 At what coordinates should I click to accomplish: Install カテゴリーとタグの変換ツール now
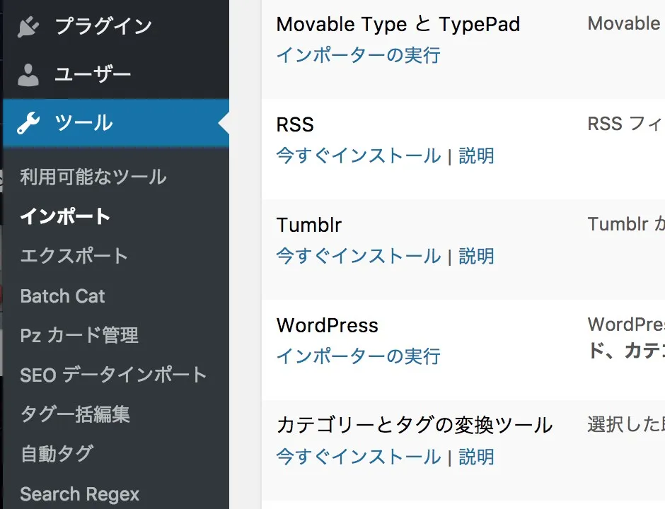[x=359, y=457]
